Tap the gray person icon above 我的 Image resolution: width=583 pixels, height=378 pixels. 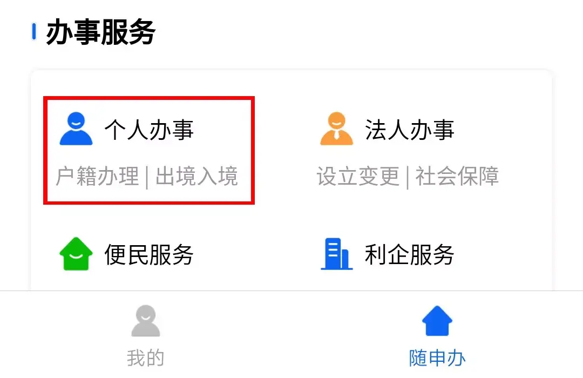tap(145, 321)
